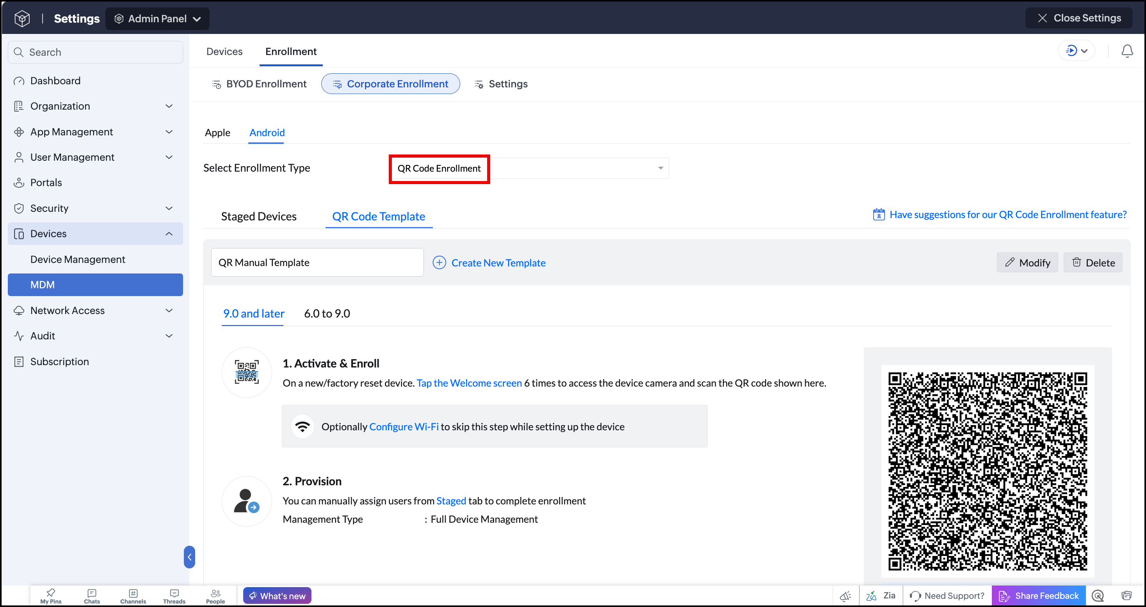1146x607 pixels.
Task: Open the Admin Panel dropdown
Action: (x=157, y=19)
